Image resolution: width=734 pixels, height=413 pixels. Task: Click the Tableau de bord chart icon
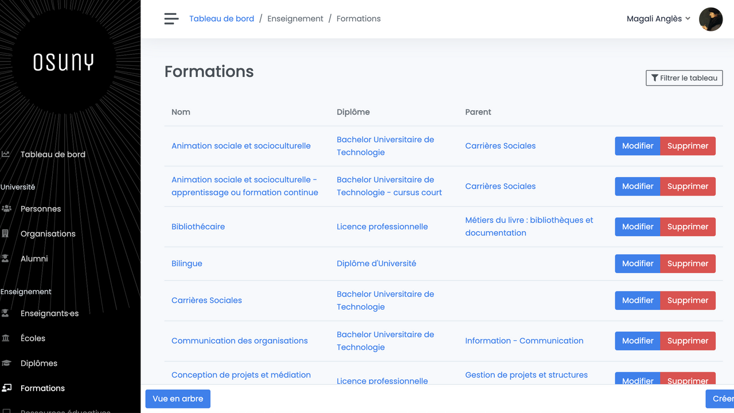[x=6, y=154]
